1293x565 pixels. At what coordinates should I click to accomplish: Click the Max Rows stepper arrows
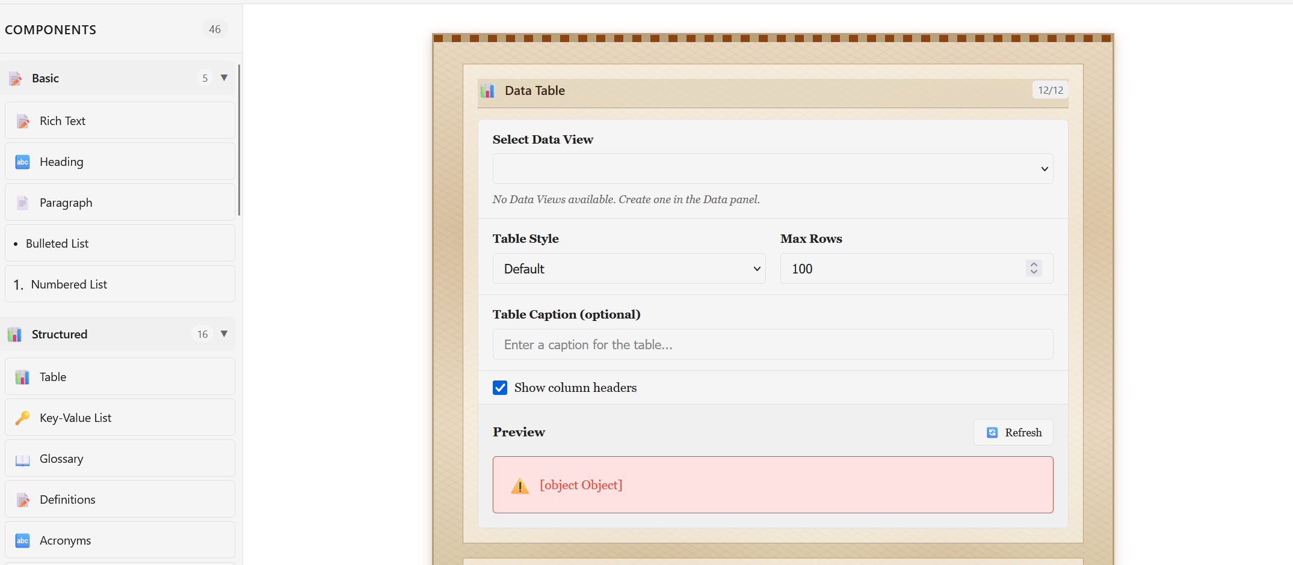tap(1034, 268)
